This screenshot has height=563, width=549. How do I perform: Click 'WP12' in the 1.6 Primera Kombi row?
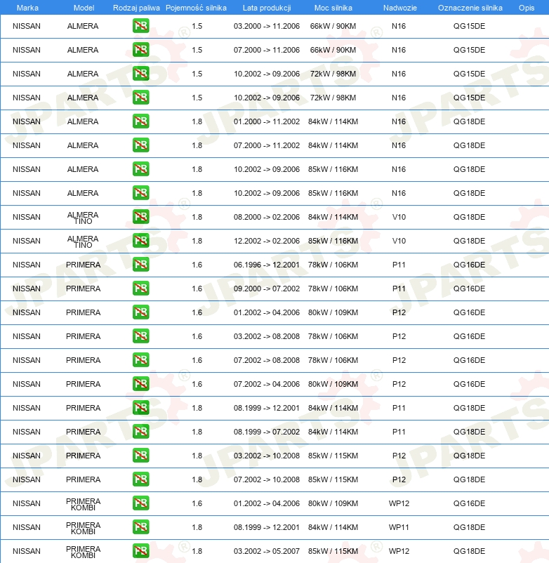[399, 503]
